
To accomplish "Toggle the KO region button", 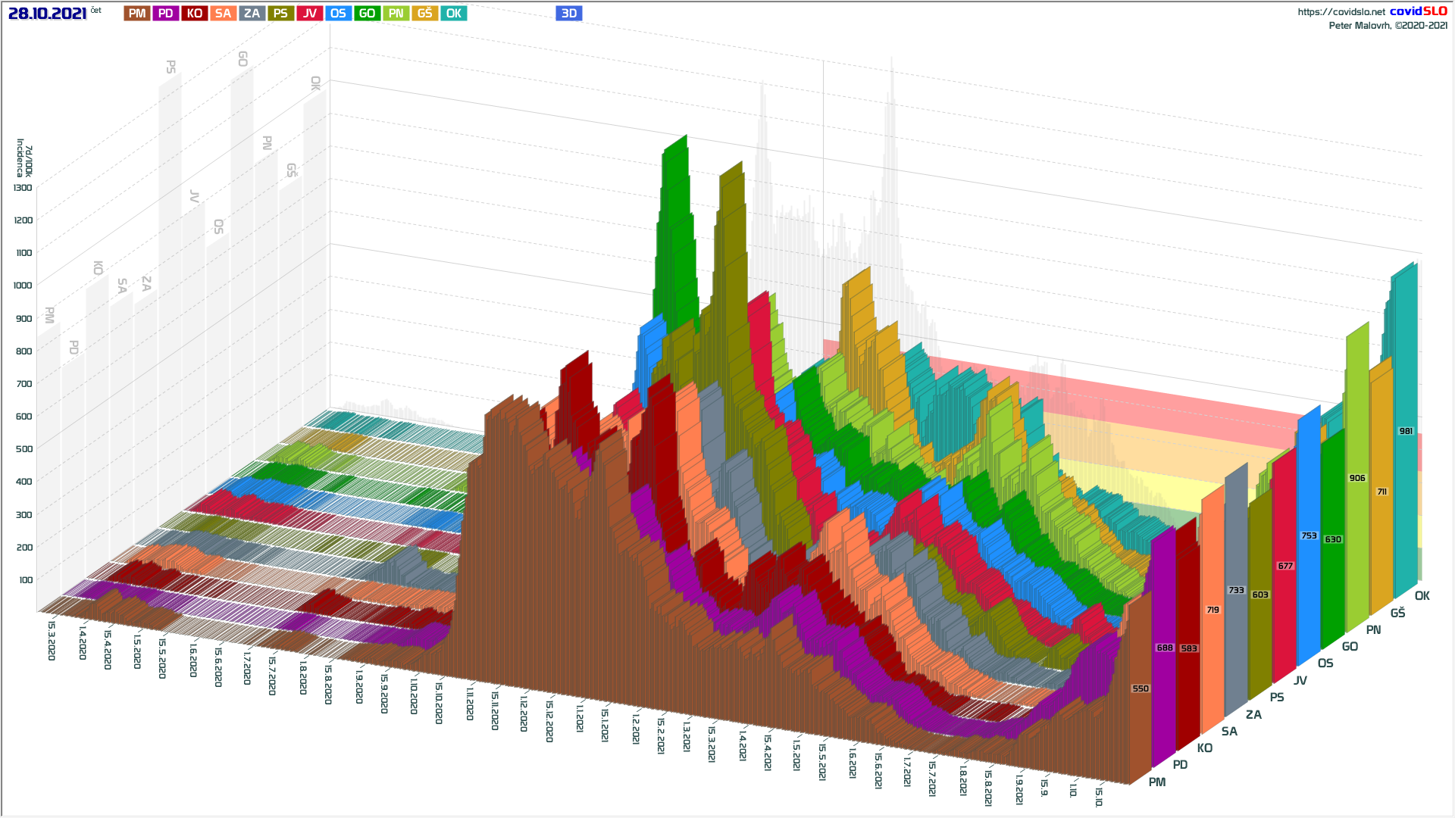I will pos(195,14).
